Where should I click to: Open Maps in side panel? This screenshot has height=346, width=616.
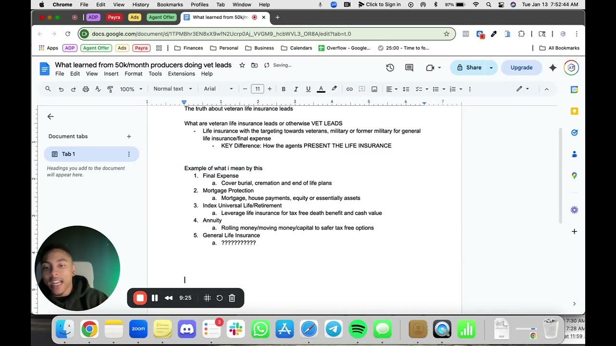click(574, 176)
